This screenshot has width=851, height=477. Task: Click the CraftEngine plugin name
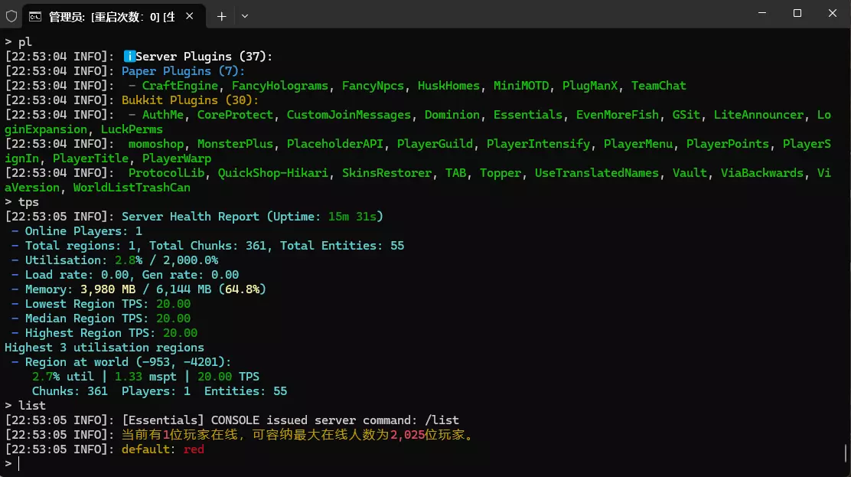(x=180, y=86)
